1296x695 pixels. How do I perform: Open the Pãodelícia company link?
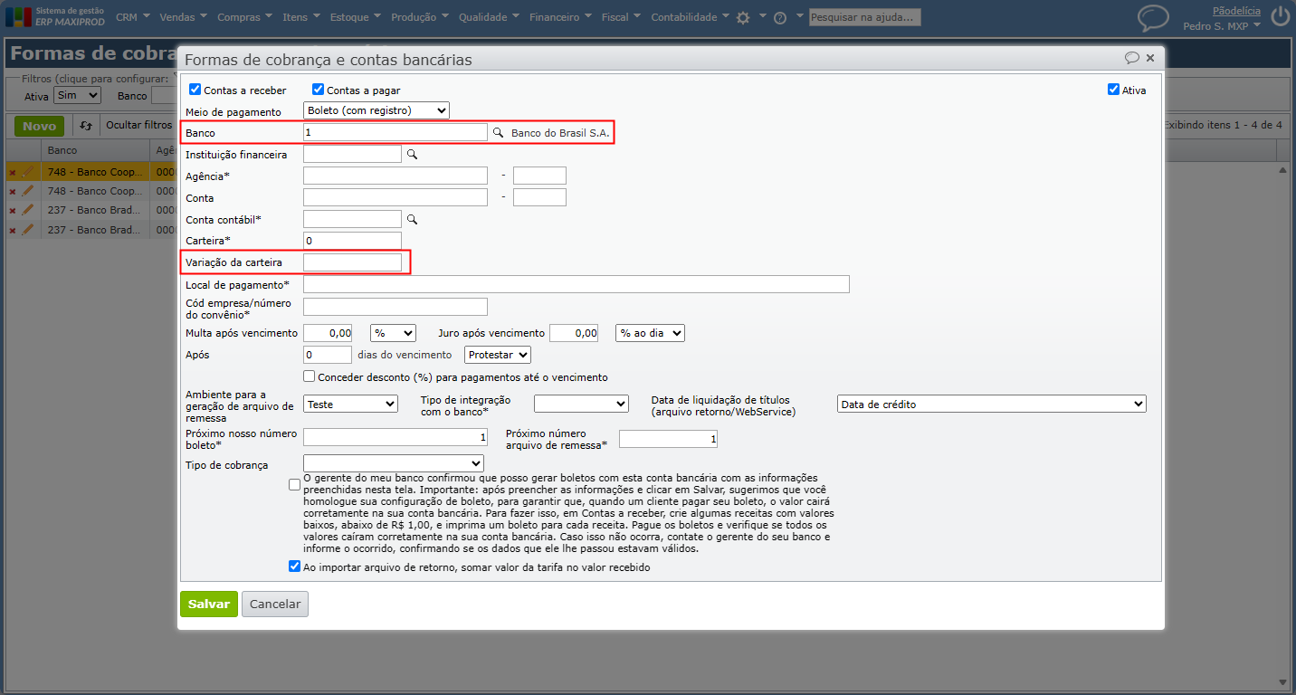tap(1236, 11)
